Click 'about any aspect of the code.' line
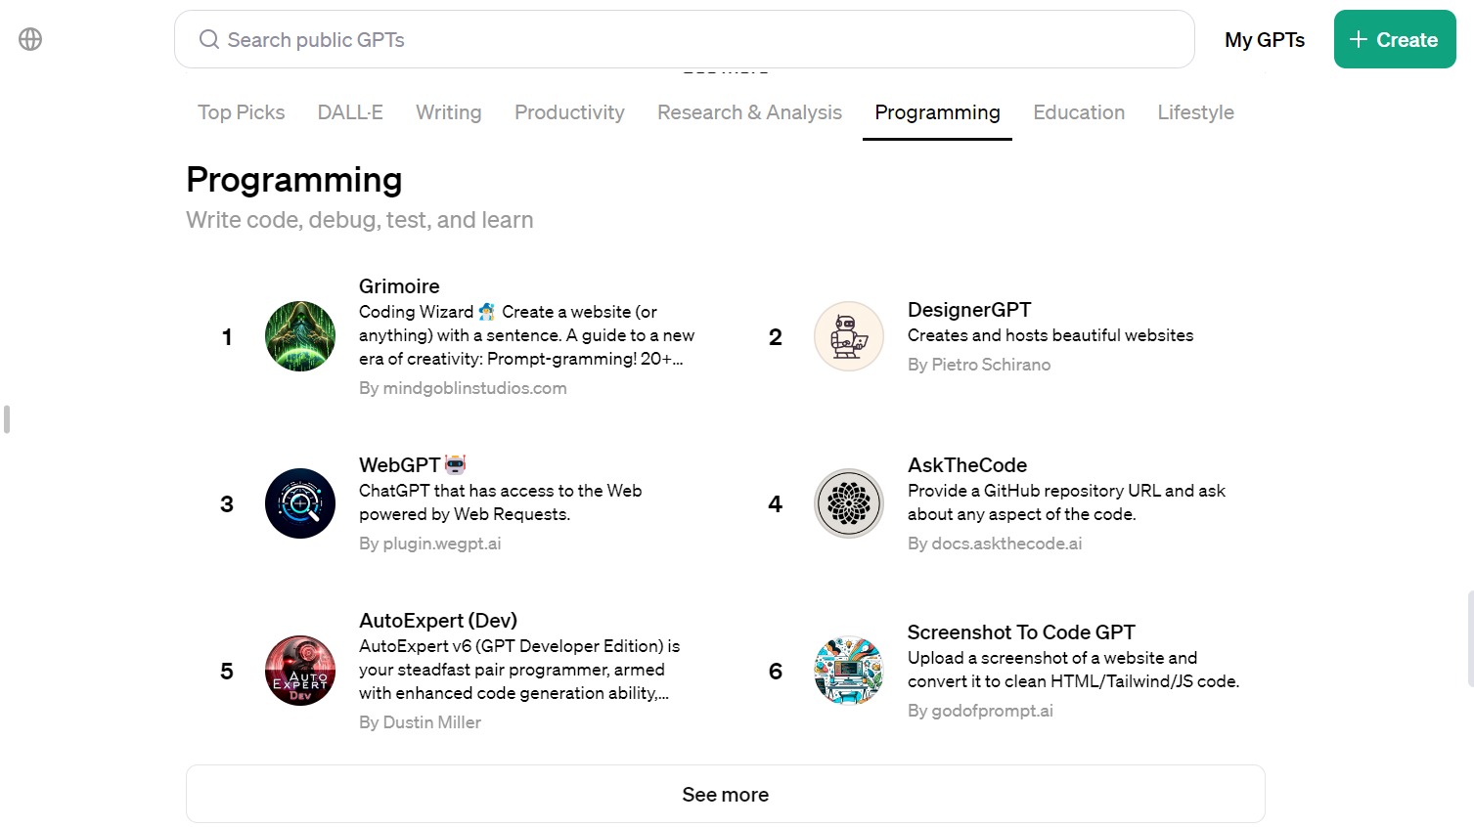This screenshot has height=827, width=1474. point(1022,514)
